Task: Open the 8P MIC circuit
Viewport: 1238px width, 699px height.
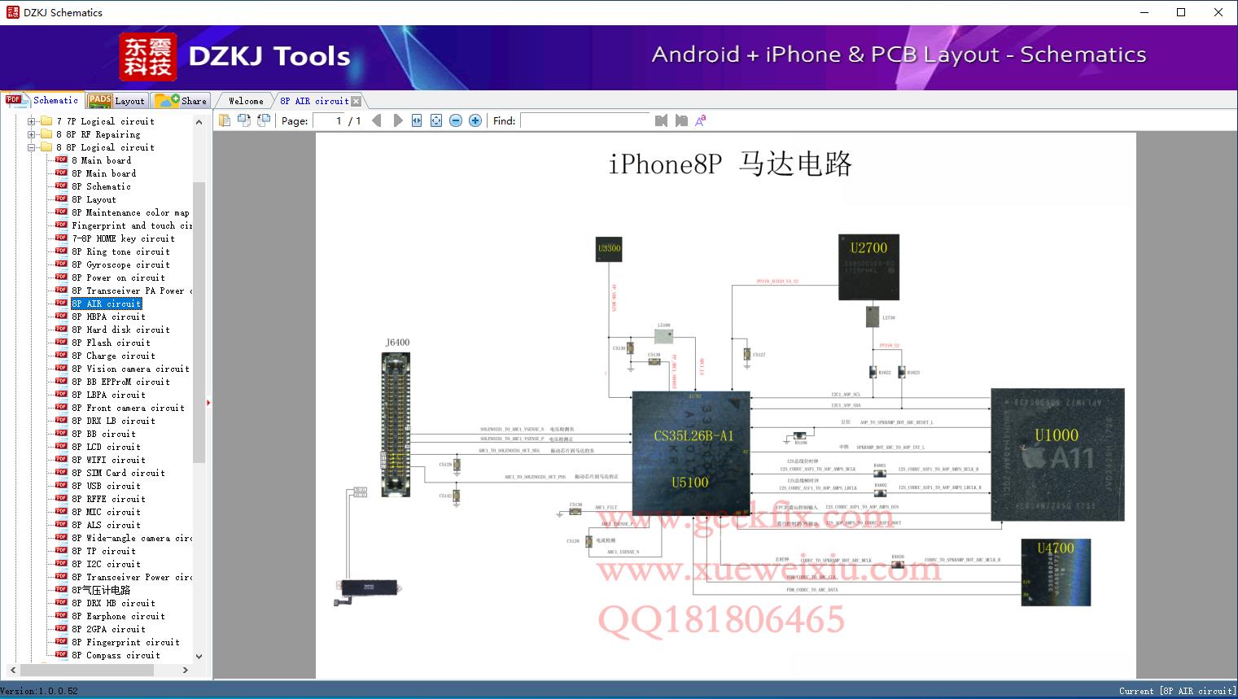Action: [x=106, y=512]
